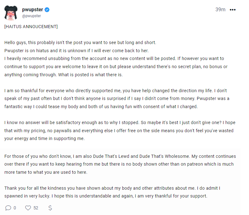
Task: Click the blue verified badge
Action: point(47,10)
